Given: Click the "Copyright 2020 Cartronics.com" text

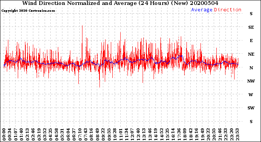Looking at the screenshot, I should click(28, 11).
